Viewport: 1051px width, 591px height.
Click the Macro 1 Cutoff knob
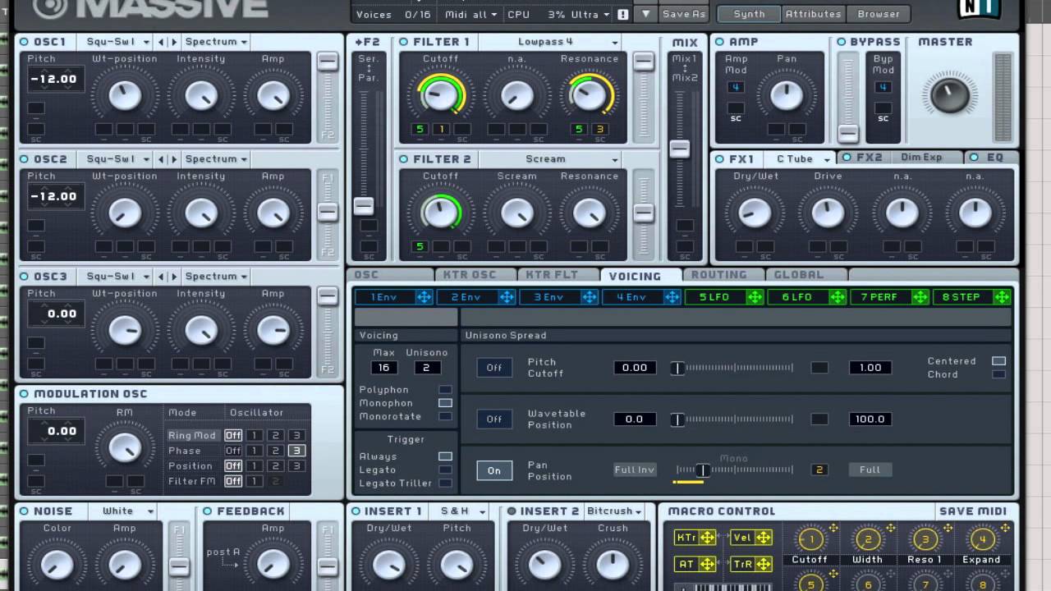pos(810,539)
